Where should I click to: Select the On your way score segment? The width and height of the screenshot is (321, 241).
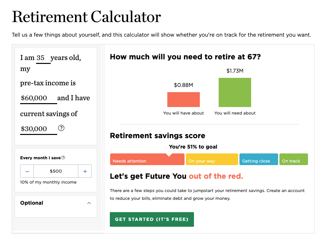(212, 160)
